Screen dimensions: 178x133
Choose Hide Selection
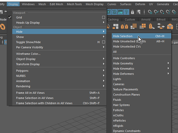point(142,36)
